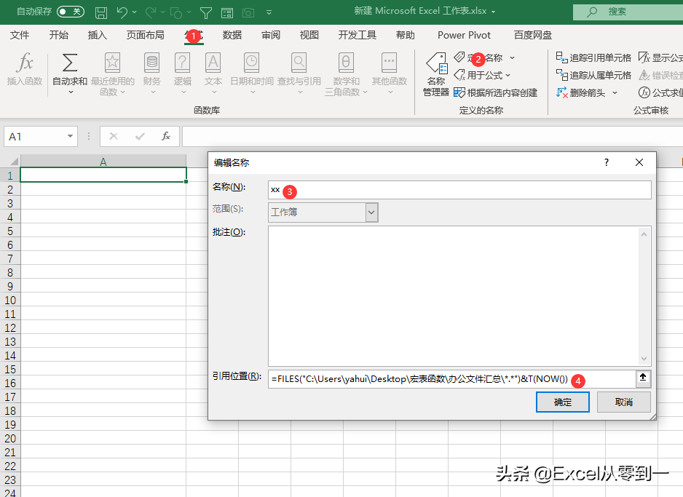Expand the 自动求和 dropdown arrow
The width and height of the screenshot is (683, 497).
[x=71, y=92]
